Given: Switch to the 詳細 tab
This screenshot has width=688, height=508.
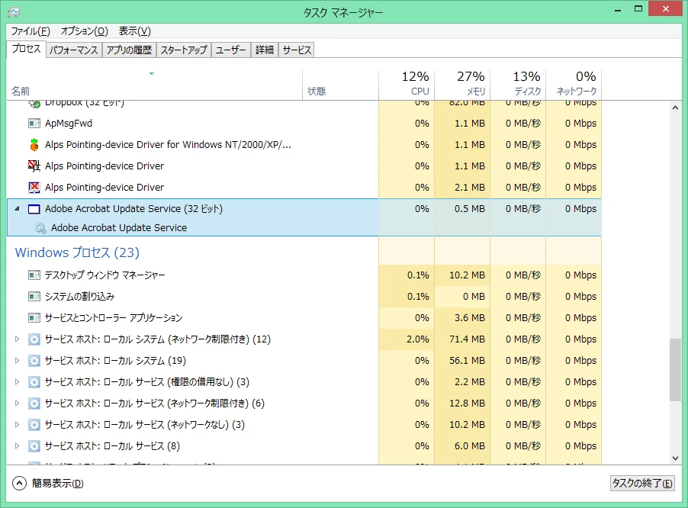Looking at the screenshot, I should tap(265, 50).
